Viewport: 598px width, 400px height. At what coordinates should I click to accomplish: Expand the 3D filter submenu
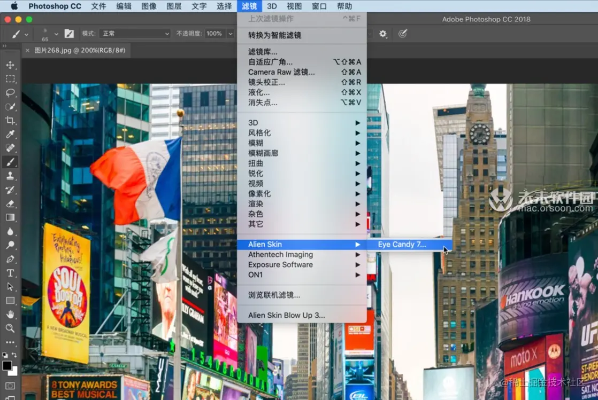[x=302, y=123]
